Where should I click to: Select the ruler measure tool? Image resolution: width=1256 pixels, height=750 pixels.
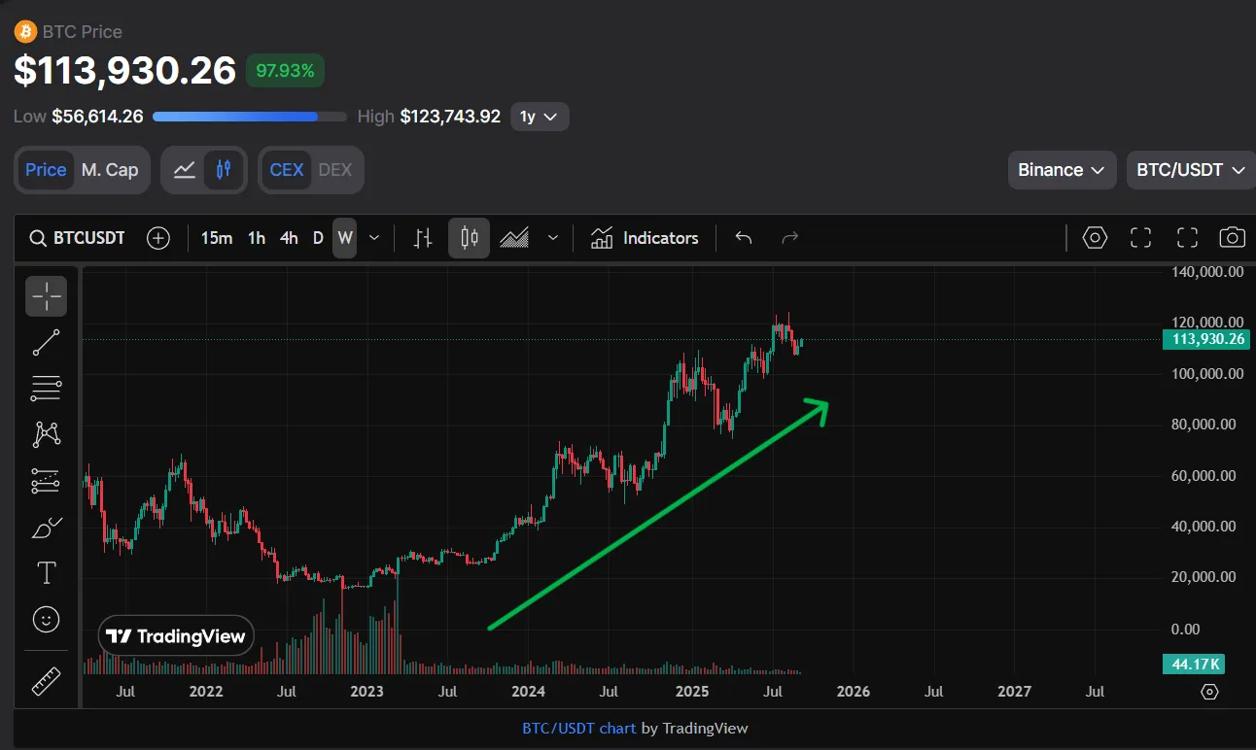[x=46, y=681]
